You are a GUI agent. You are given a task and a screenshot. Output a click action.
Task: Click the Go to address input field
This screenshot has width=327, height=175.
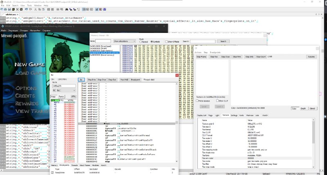click(64, 86)
